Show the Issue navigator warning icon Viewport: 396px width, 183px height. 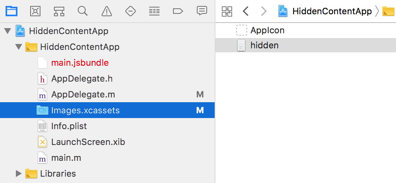coord(106,11)
